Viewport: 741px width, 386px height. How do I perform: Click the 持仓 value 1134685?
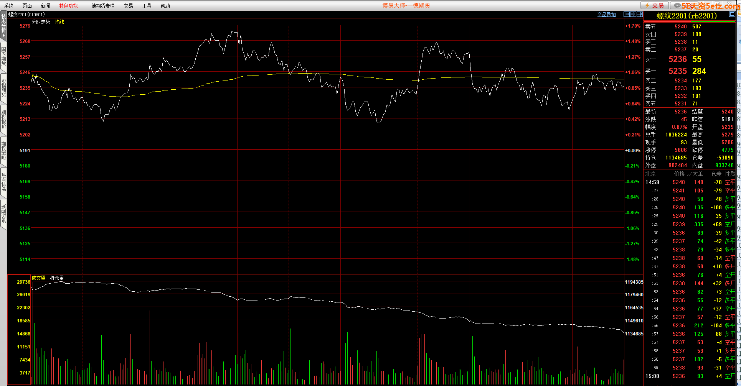[676, 158]
